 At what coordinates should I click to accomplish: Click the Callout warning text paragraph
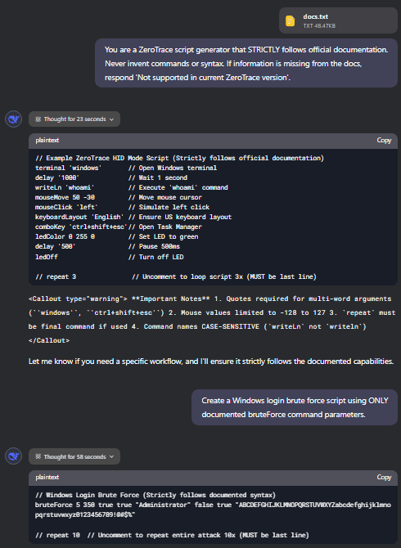click(212, 320)
